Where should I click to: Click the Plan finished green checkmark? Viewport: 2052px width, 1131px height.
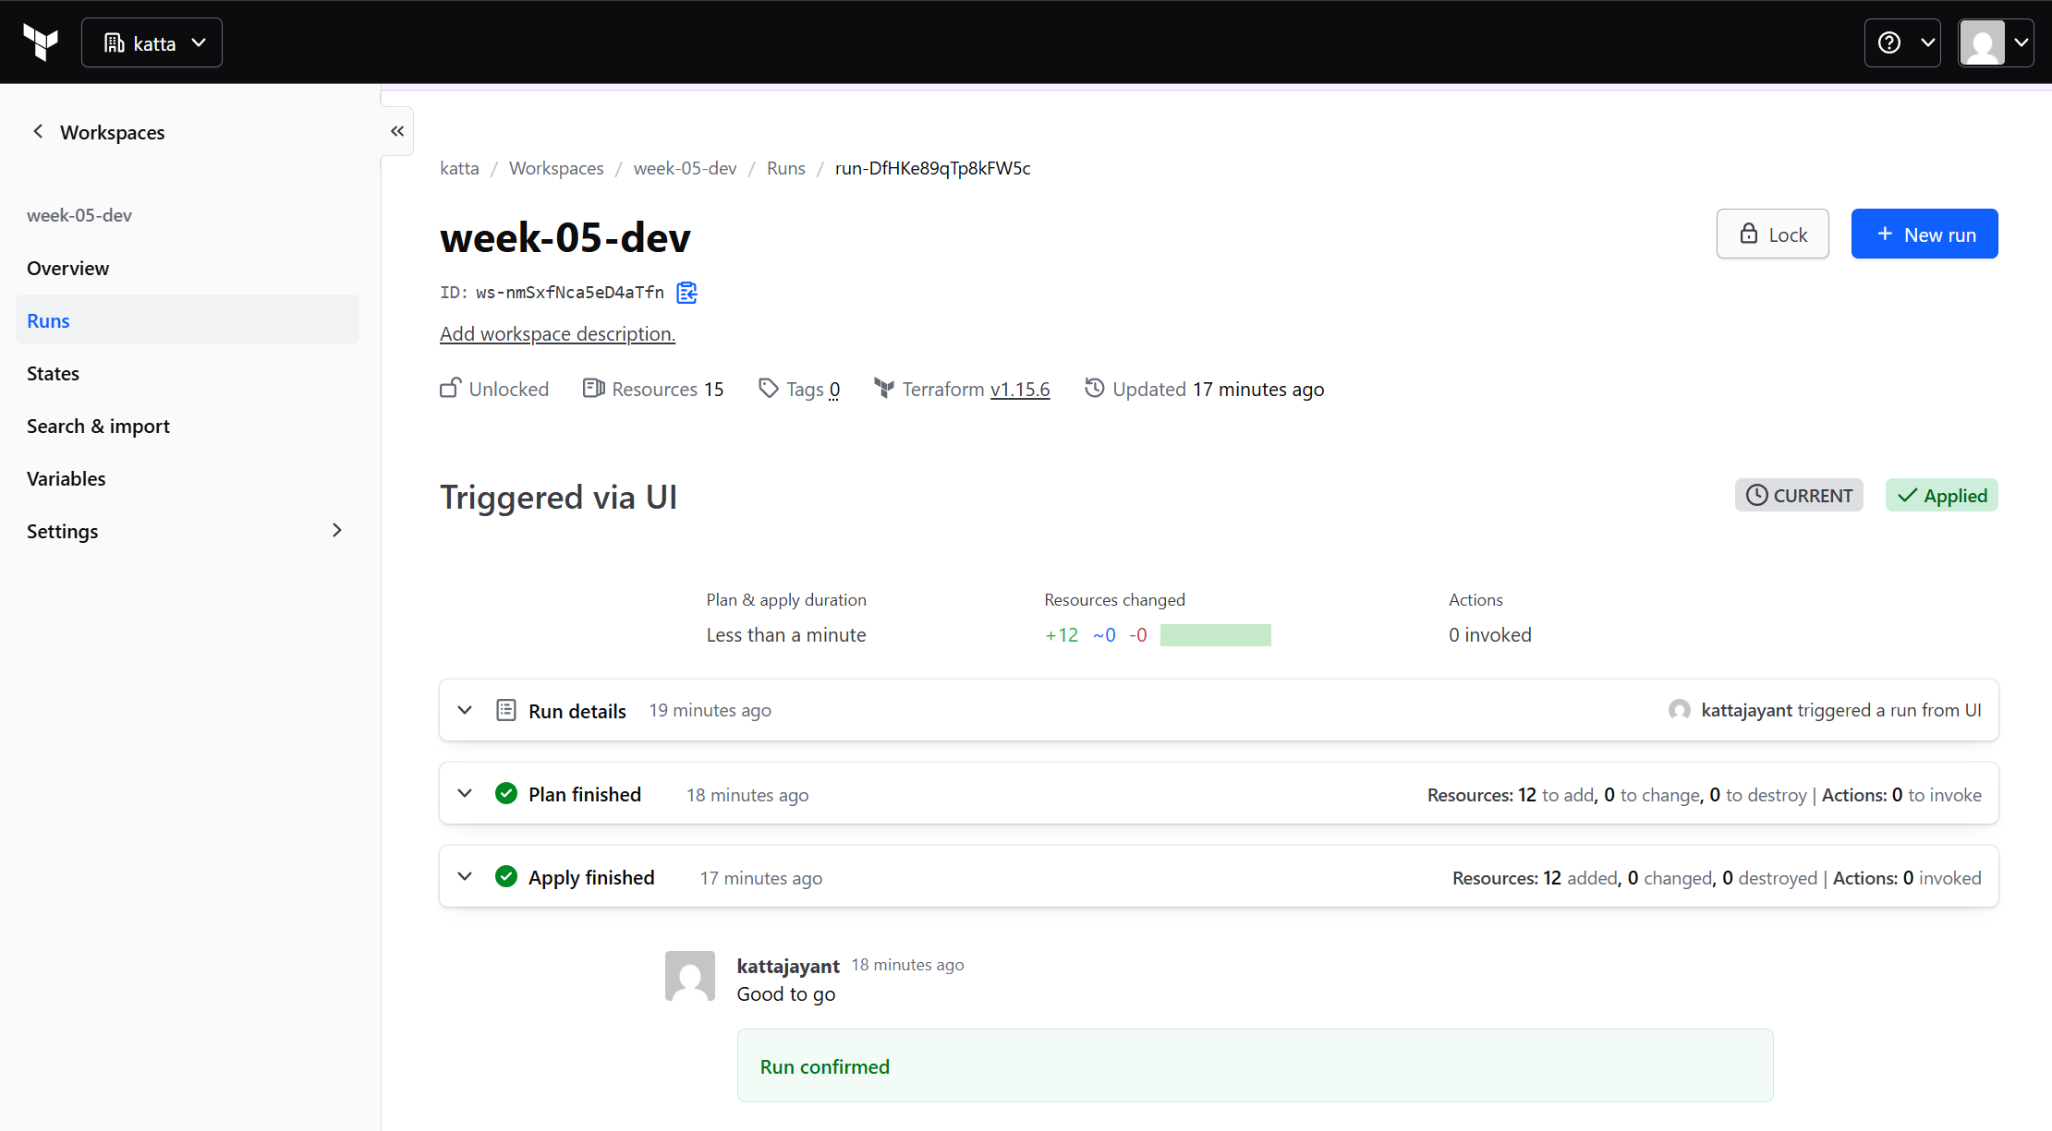(506, 793)
